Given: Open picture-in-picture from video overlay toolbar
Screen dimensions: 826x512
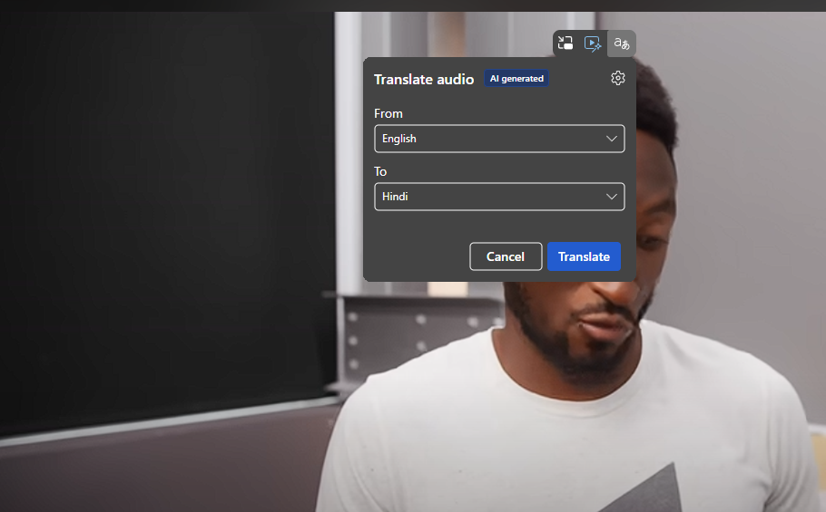Looking at the screenshot, I should click(x=565, y=43).
